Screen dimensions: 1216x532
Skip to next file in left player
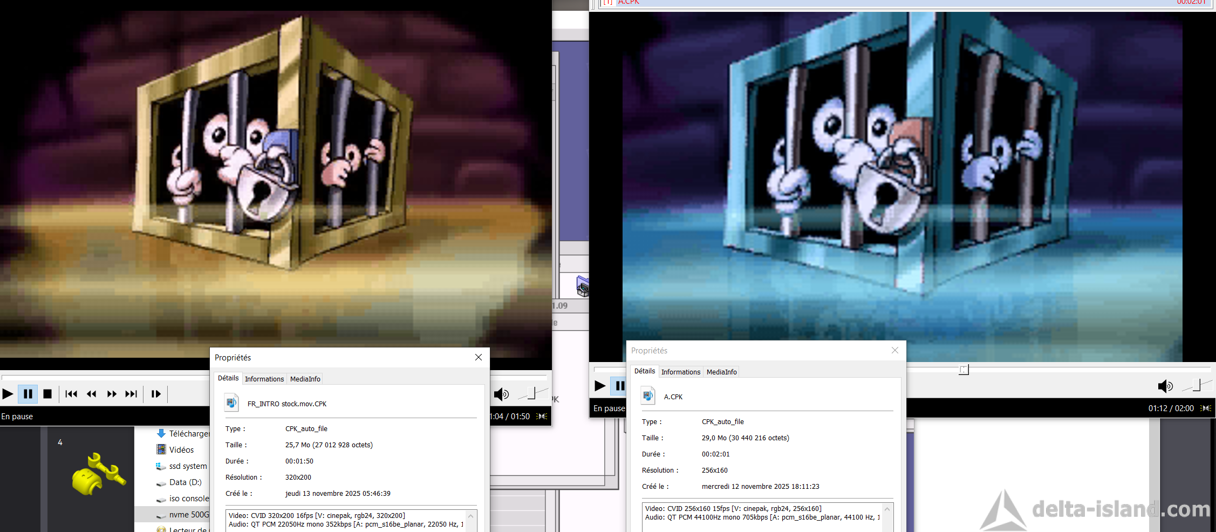tap(131, 394)
